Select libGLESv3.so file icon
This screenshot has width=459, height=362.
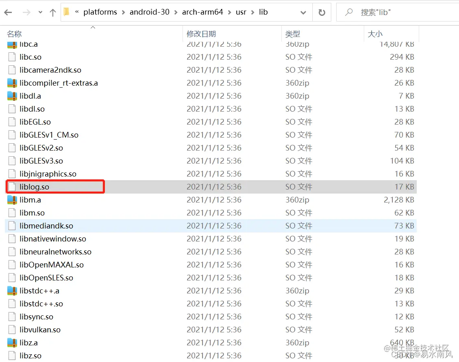12,161
